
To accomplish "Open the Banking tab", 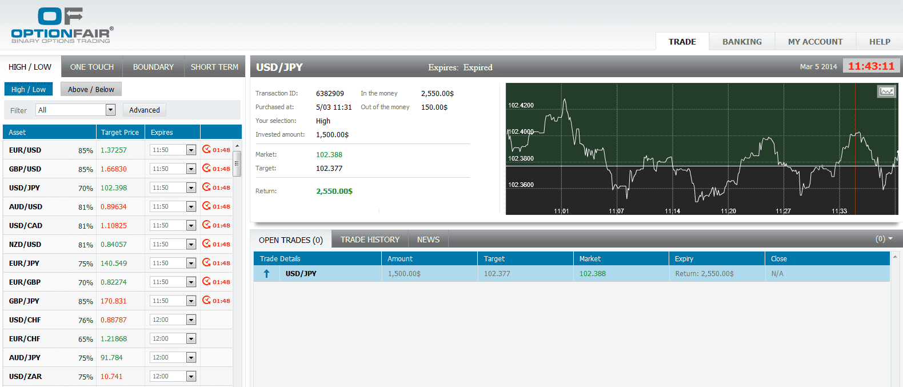I will [742, 42].
